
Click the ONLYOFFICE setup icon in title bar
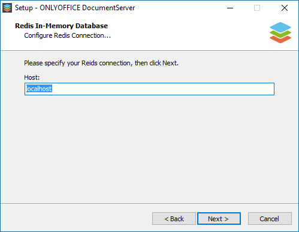7,8
